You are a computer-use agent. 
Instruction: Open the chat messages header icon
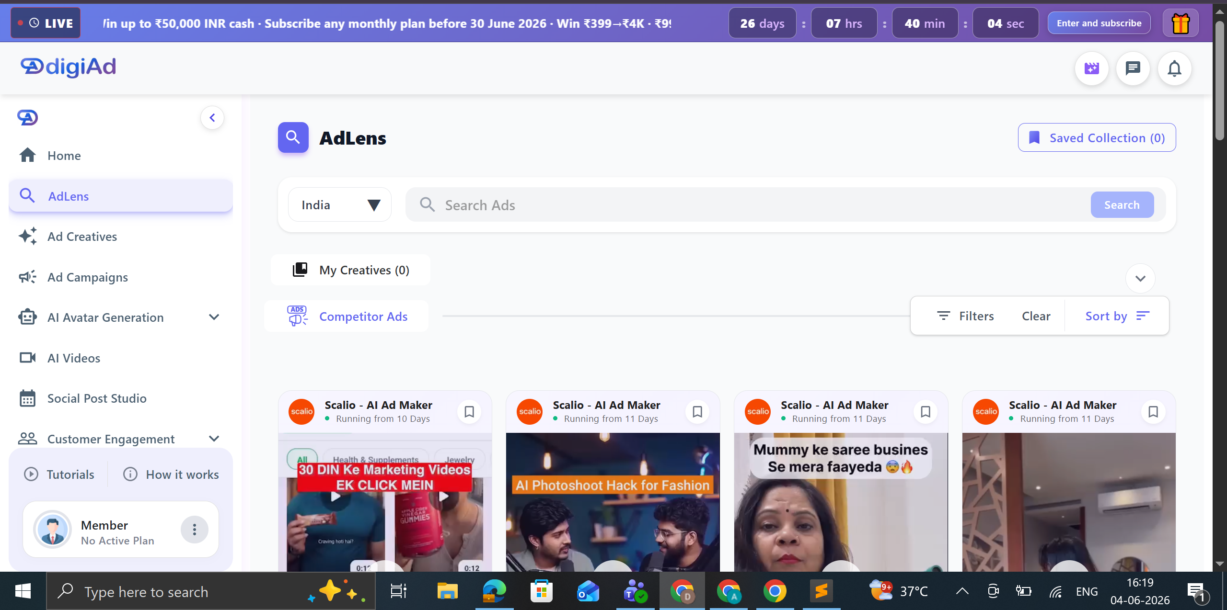(1133, 68)
